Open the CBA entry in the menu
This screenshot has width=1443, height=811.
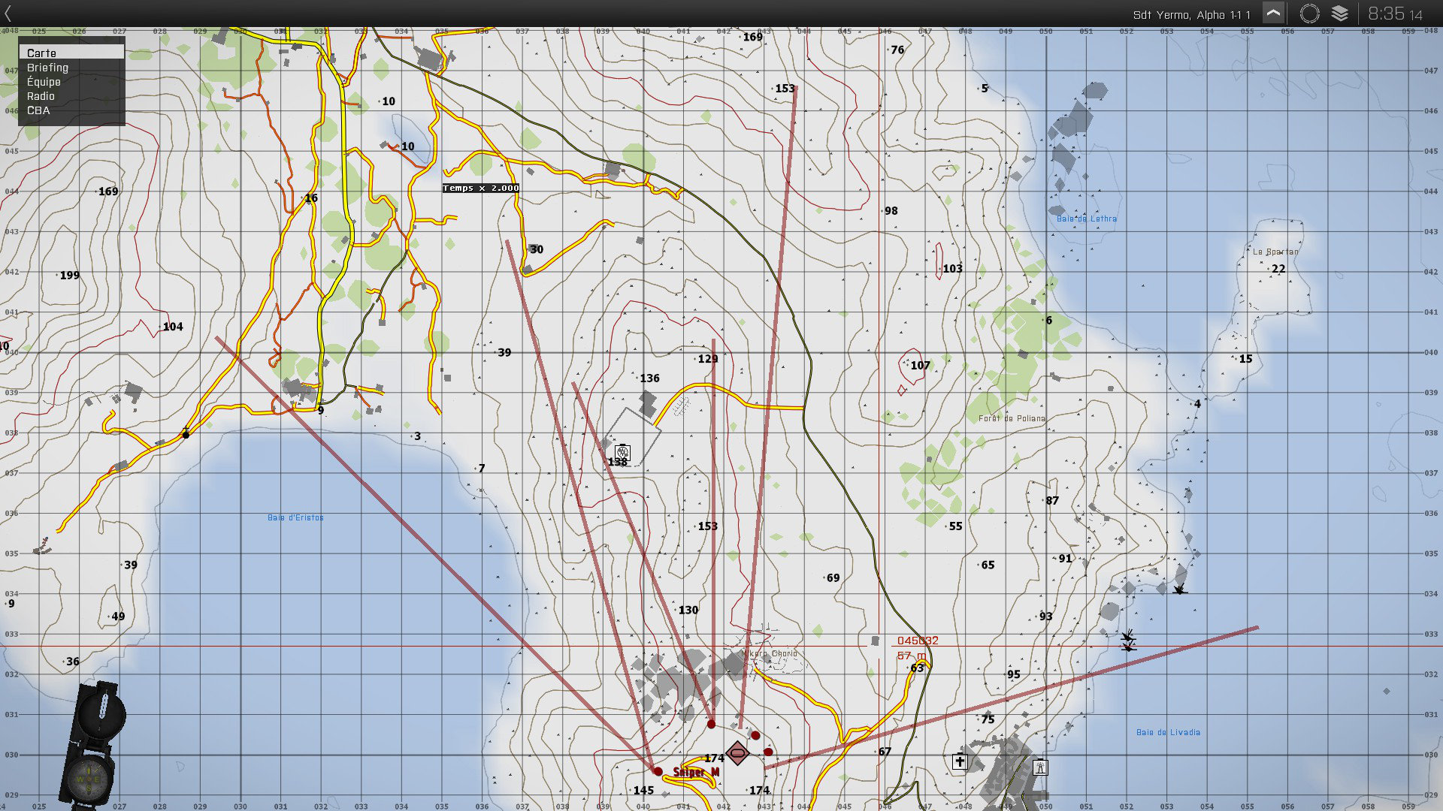tap(38, 110)
